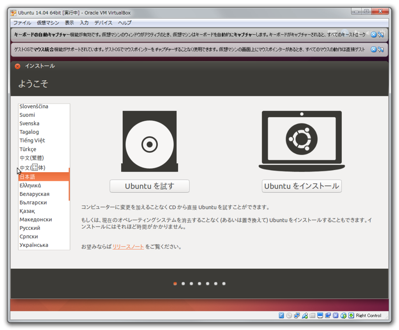The height and width of the screenshot is (330, 399).
Task: Select Қазақ in the language list
Action: click(x=44, y=211)
